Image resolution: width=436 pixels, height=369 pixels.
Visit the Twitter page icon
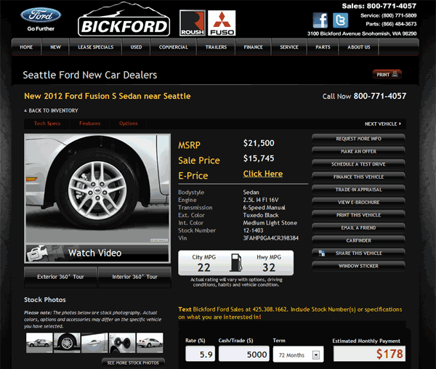(x=341, y=20)
